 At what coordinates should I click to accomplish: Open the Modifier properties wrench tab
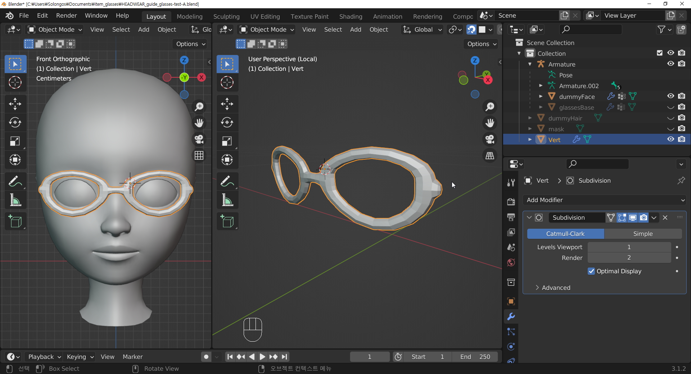click(511, 316)
